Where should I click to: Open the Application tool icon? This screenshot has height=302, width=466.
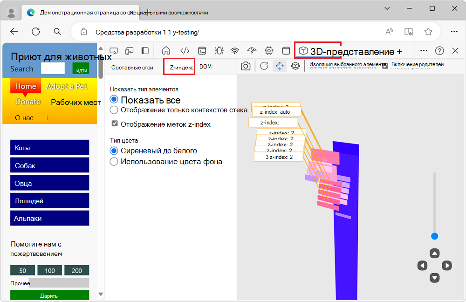pyautogui.click(x=286, y=51)
